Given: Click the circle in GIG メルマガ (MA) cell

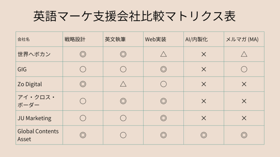Looking at the screenshot, I should [x=244, y=69].
